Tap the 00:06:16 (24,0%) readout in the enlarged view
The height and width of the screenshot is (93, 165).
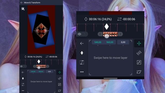pyautogui.click(x=100, y=19)
